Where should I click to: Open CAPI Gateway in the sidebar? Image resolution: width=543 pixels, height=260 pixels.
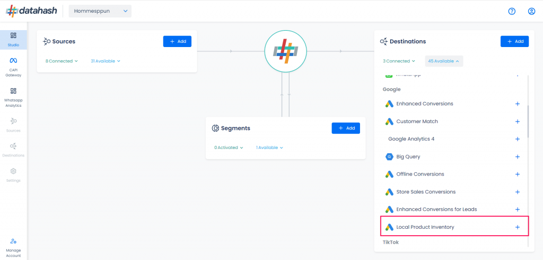(x=13, y=67)
